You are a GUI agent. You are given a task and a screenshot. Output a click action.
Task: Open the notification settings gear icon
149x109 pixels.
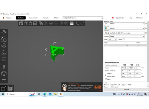click(x=100, y=91)
